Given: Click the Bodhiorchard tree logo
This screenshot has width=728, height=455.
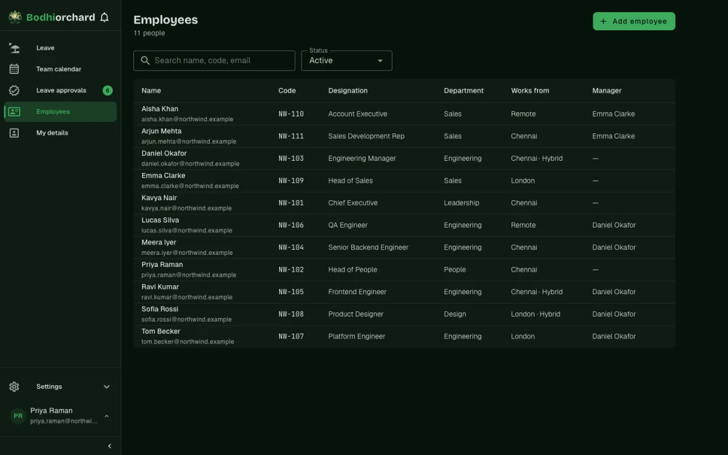Looking at the screenshot, I should (x=15, y=18).
